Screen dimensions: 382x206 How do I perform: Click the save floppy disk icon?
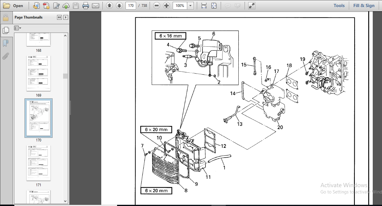pos(76,6)
